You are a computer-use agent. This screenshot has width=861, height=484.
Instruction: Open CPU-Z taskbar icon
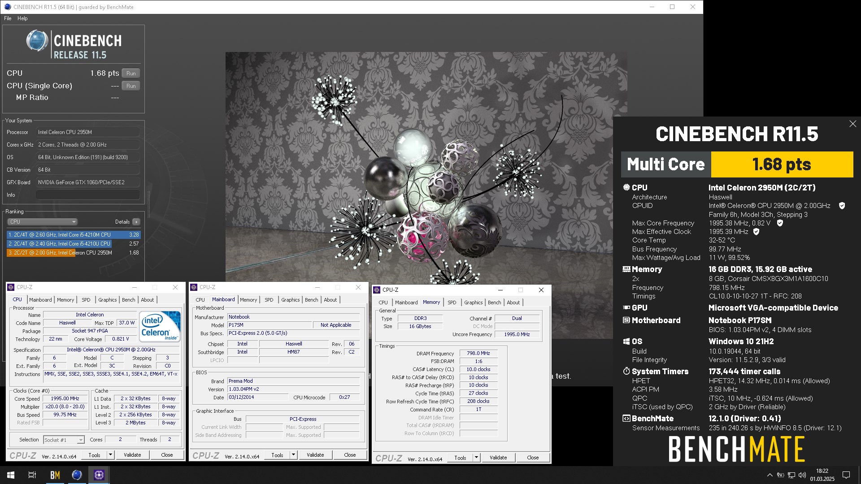click(x=99, y=475)
